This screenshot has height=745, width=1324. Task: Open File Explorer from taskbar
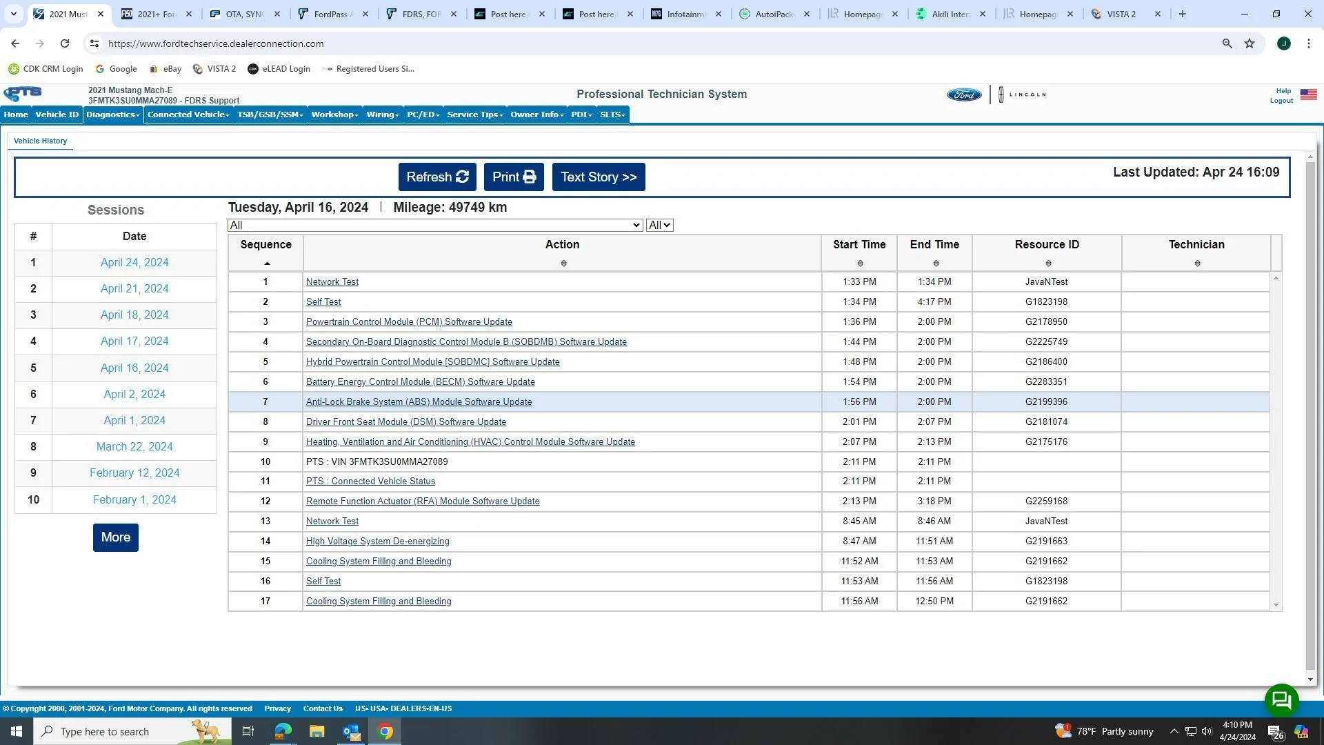317,731
